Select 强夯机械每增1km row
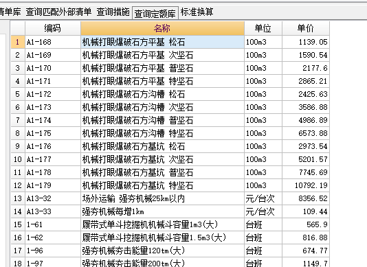 [162, 212]
